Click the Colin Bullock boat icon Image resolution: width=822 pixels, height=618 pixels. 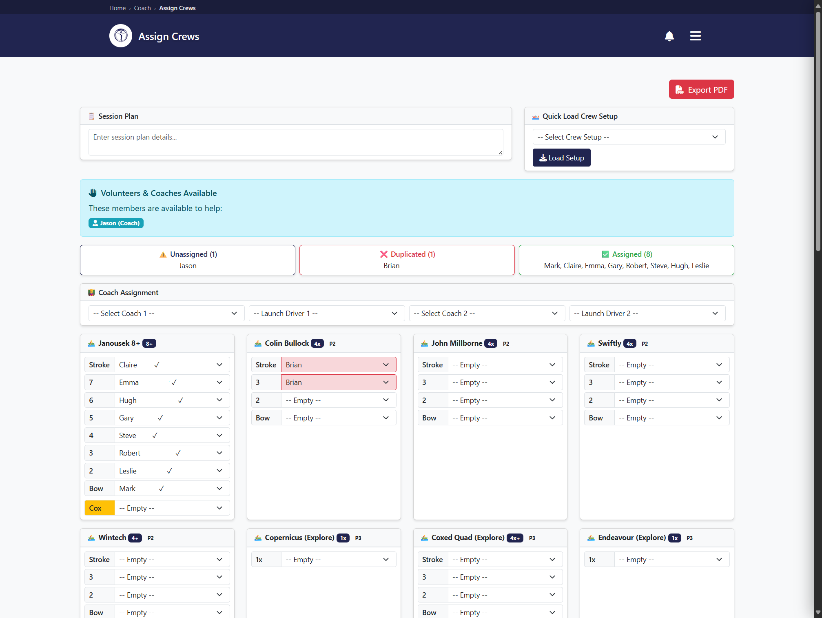[258, 344]
